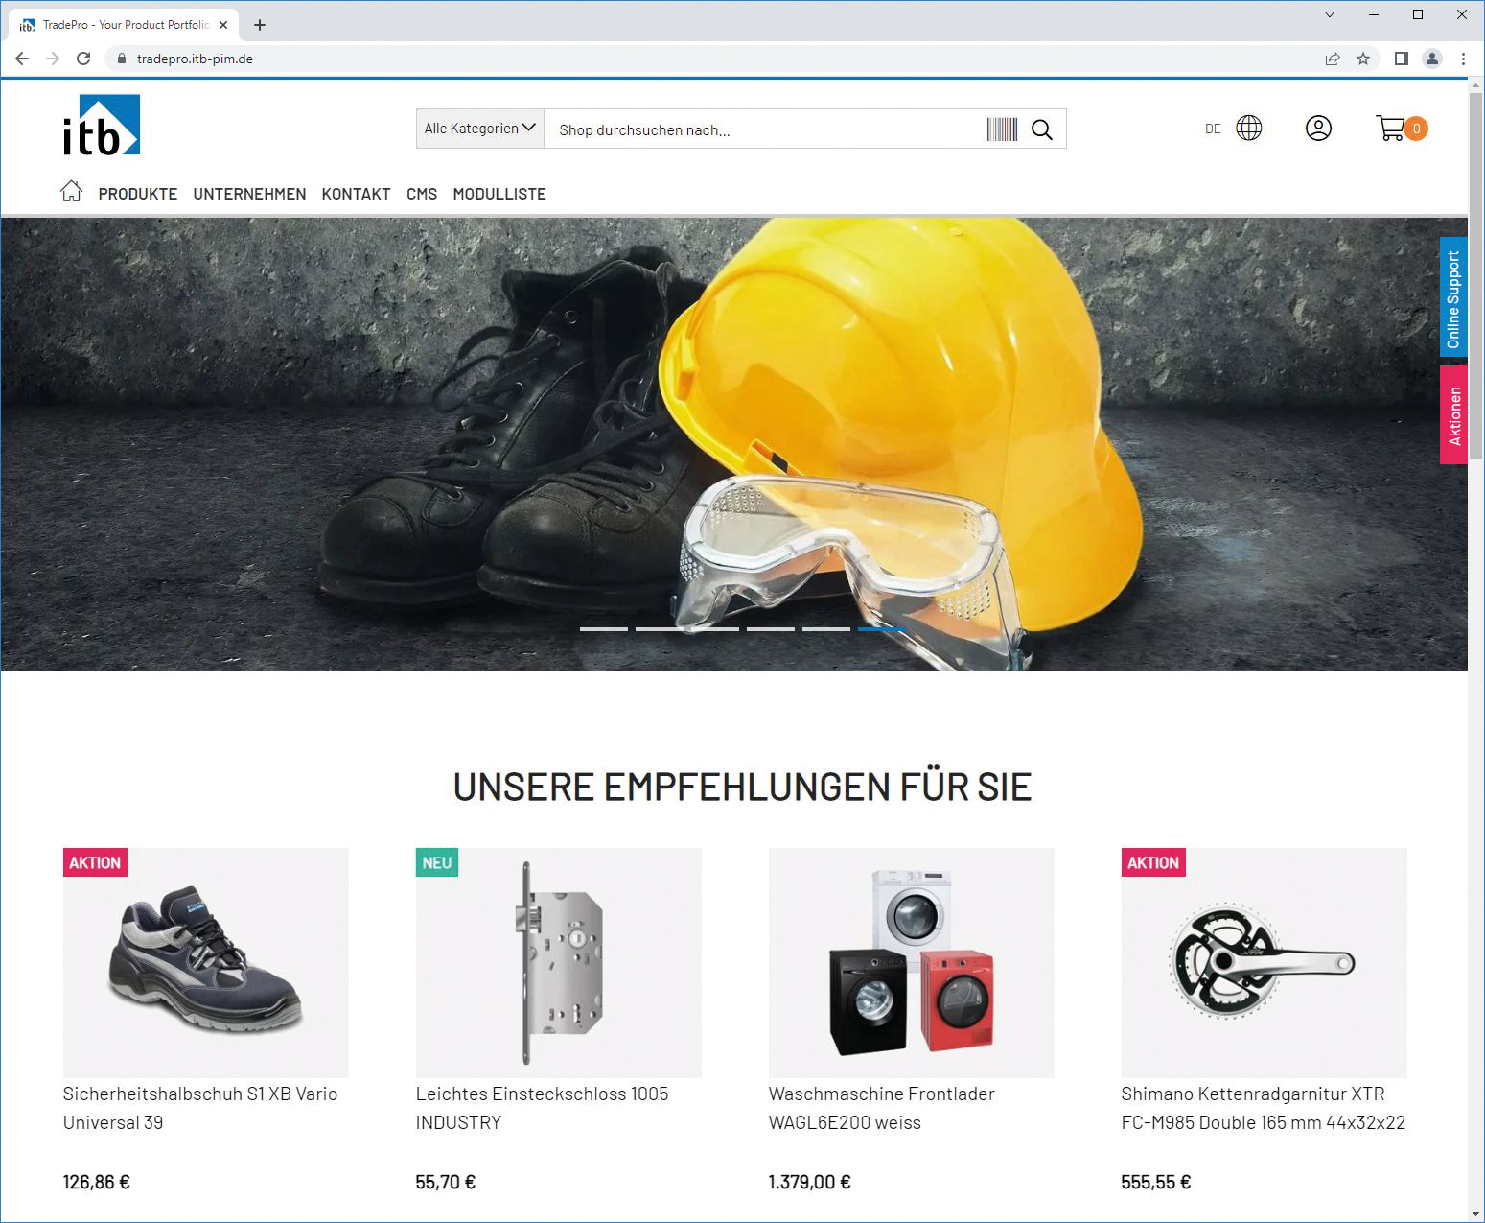Open the PRODUKTE menu
Viewport: 1485px width, 1223px height.
[138, 194]
